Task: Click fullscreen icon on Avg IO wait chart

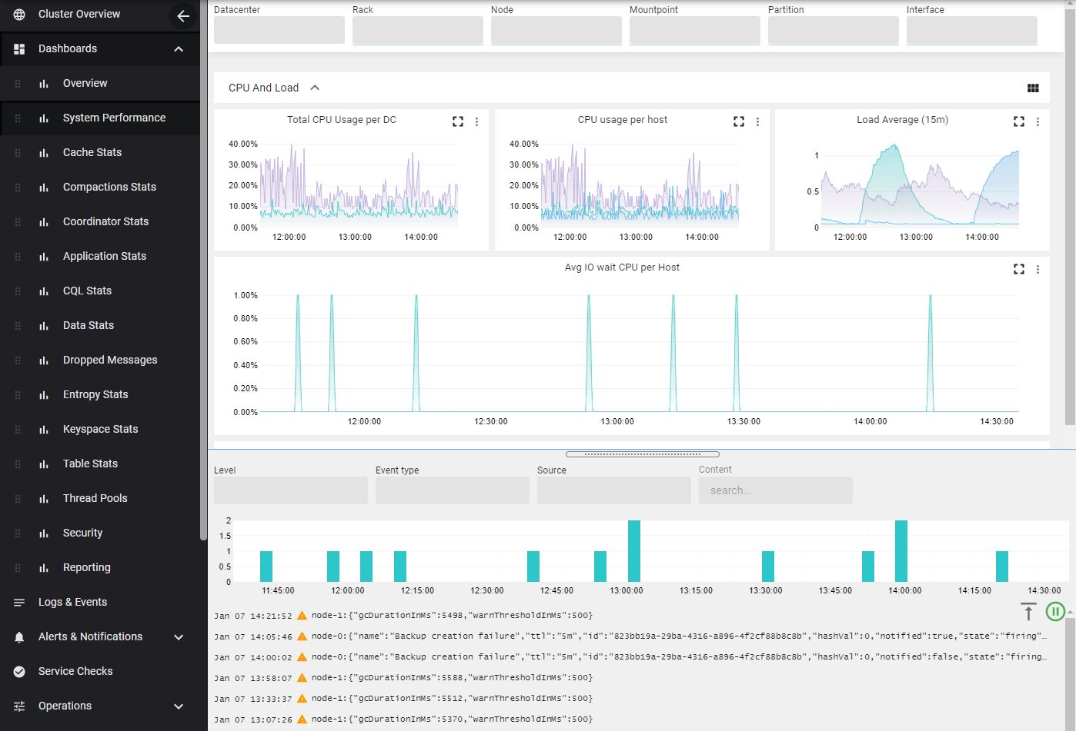Action: pyautogui.click(x=1019, y=269)
